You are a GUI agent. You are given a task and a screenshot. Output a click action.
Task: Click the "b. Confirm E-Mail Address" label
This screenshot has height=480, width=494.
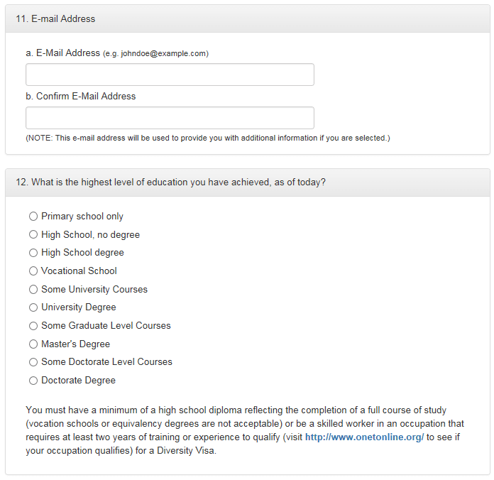[x=80, y=96]
